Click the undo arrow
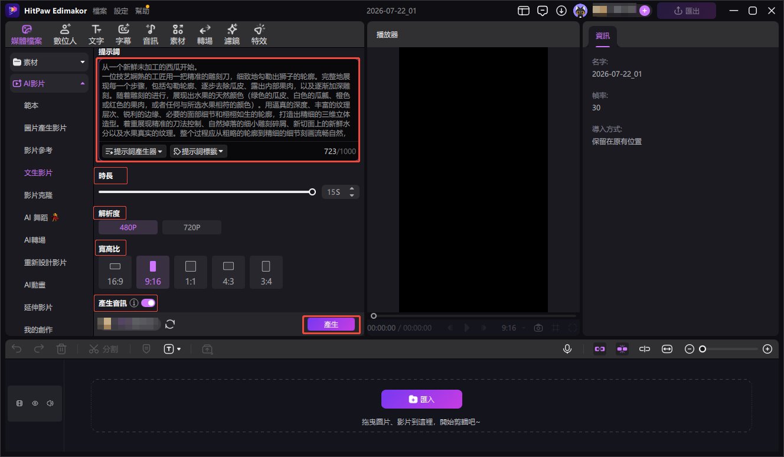 tap(17, 349)
